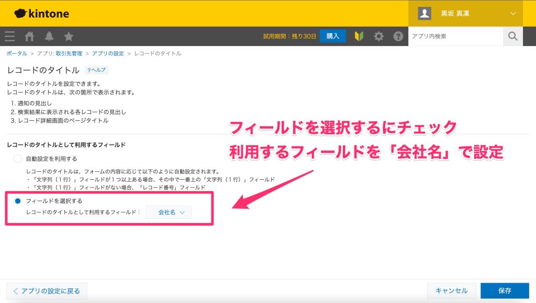Screen dimensions: 536x303
Task: Click the ?ヘルプ link
Action: coord(96,70)
